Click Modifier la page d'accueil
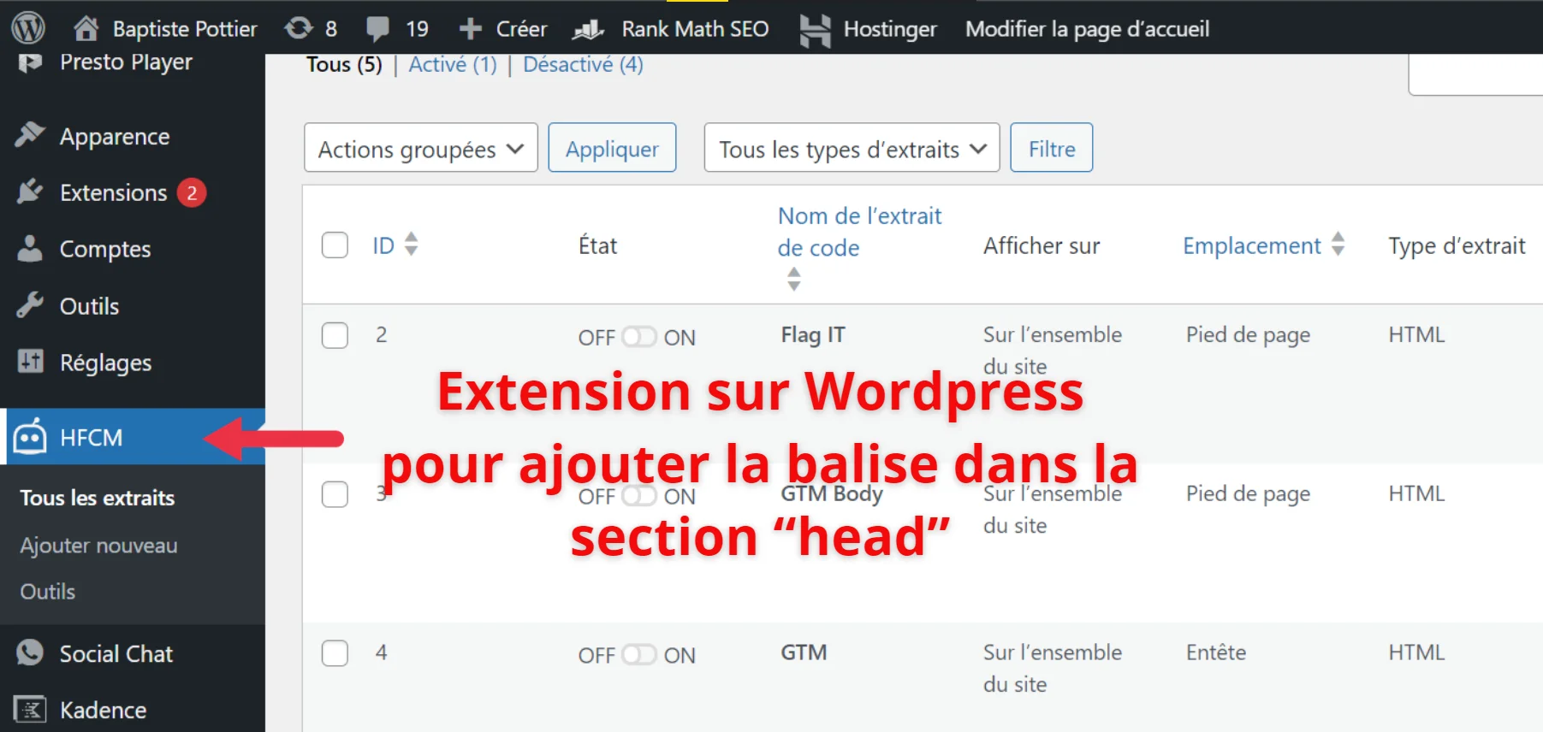This screenshot has height=732, width=1543. (1088, 29)
